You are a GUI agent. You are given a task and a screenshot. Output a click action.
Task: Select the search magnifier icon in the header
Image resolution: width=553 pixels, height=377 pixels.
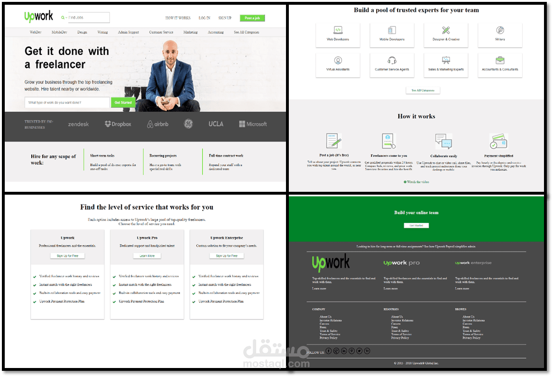[63, 17]
